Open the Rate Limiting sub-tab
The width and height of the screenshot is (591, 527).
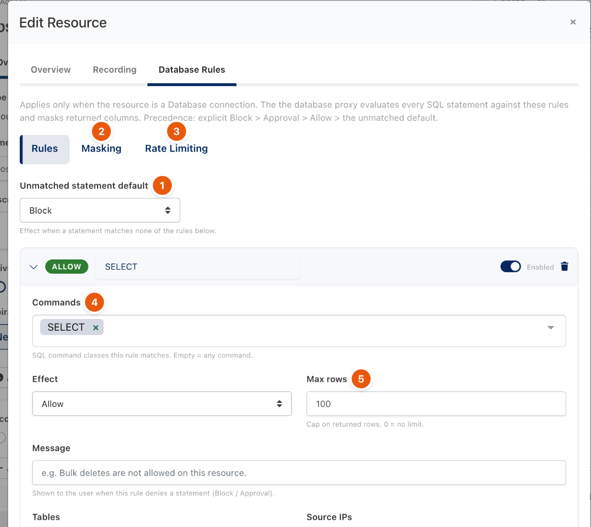(176, 149)
